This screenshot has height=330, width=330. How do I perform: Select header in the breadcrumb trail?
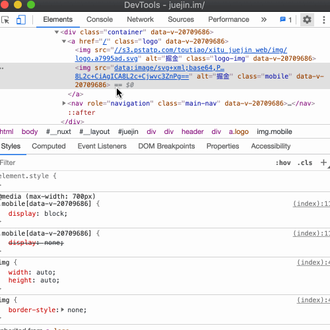pyautogui.click(x=193, y=131)
